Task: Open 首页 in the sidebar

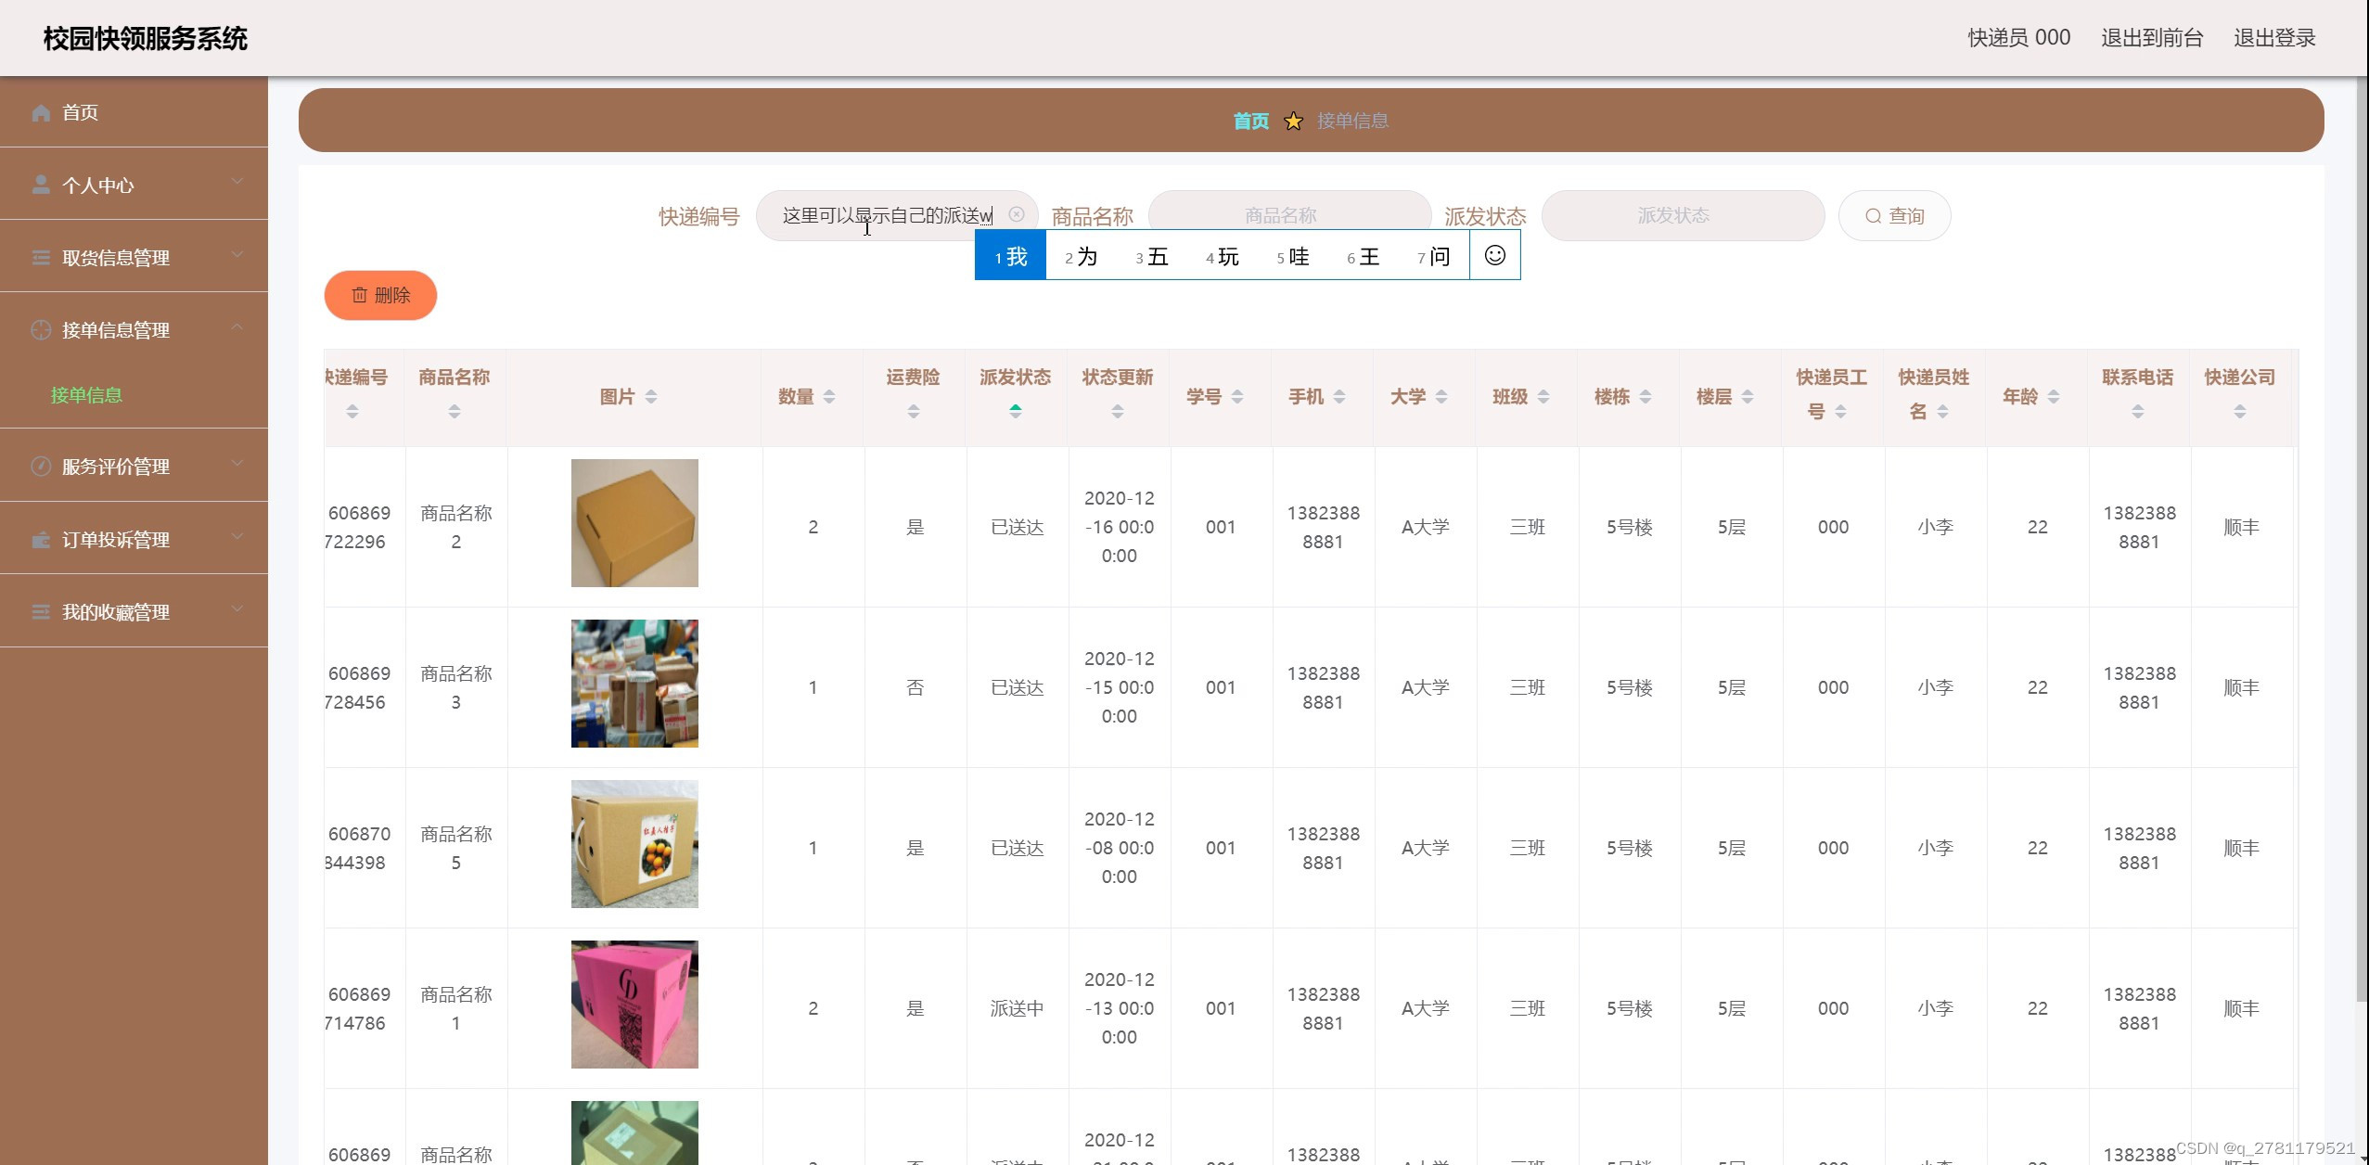Action: [134, 112]
